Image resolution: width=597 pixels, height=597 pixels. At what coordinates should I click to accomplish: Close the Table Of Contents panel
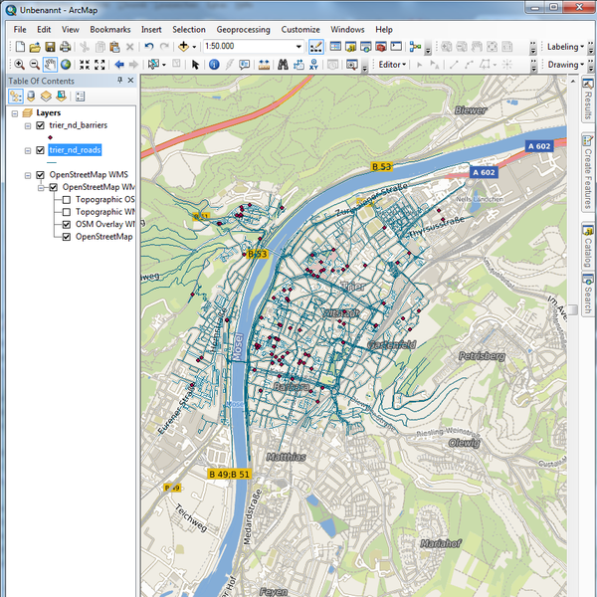(130, 80)
